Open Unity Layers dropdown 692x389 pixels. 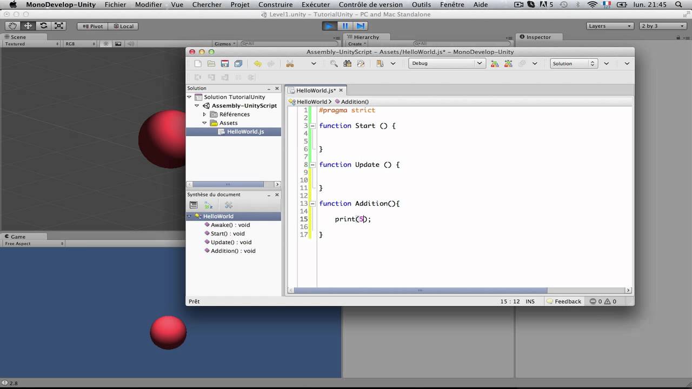[609, 26]
